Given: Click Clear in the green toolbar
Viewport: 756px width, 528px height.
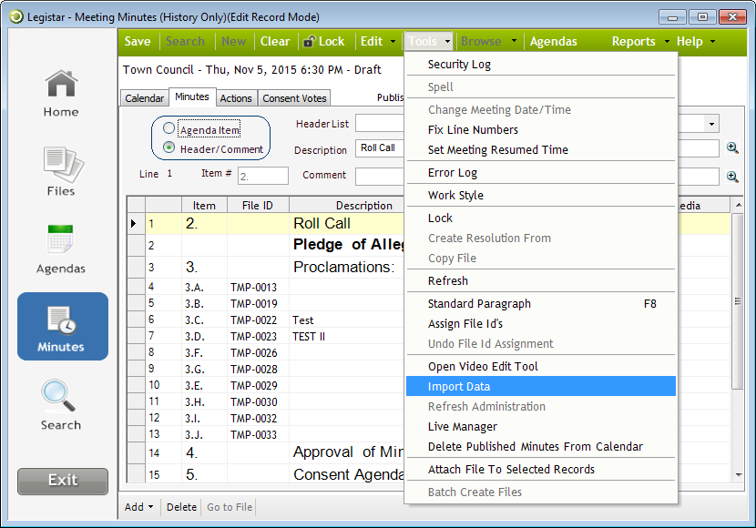Looking at the screenshot, I should tap(275, 42).
